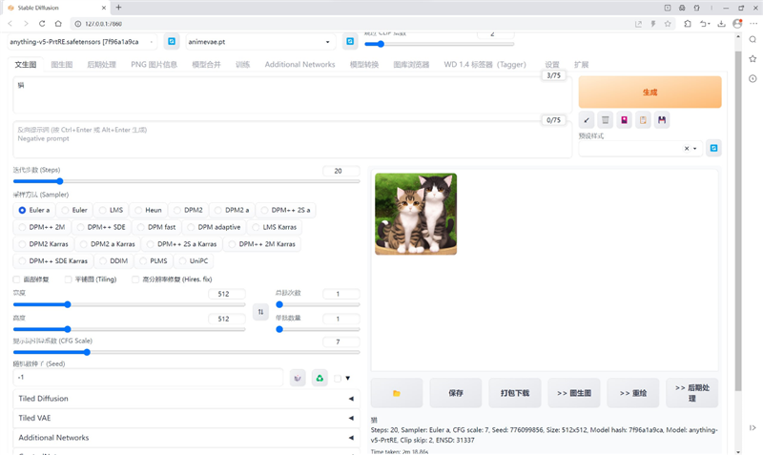Select the DDIM sampler
763x455 pixels.
pos(113,260)
